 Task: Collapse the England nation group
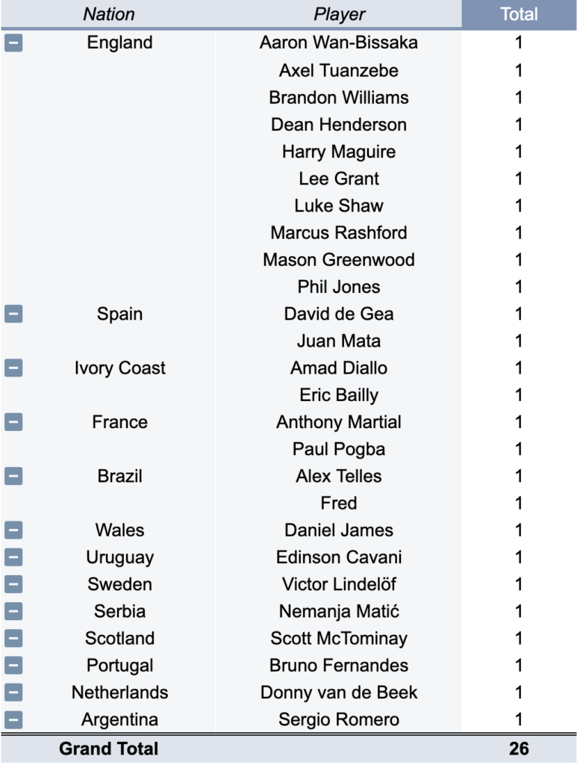(13, 43)
